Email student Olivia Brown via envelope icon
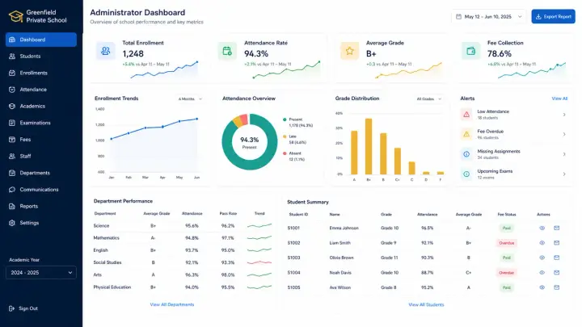 (x=556, y=258)
